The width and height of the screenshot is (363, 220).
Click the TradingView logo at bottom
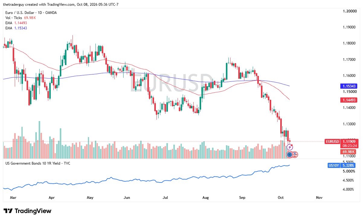point(27,211)
